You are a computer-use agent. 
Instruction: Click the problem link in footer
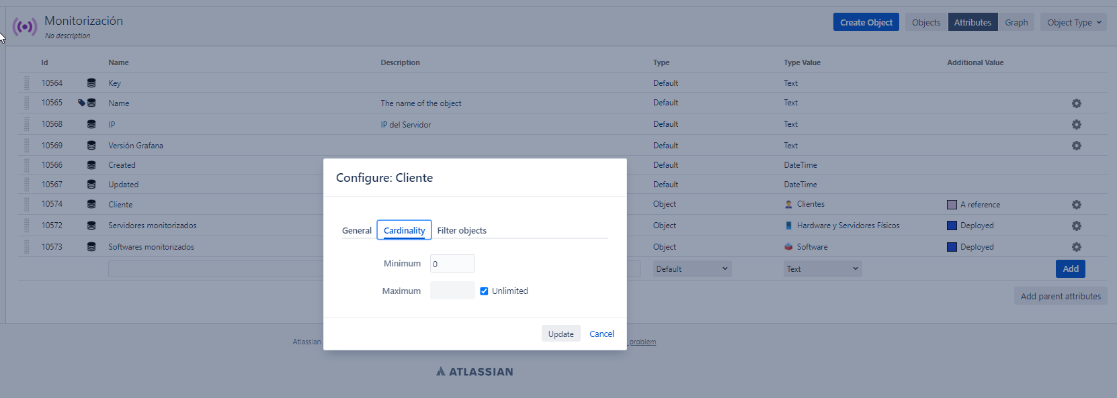tap(643, 342)
